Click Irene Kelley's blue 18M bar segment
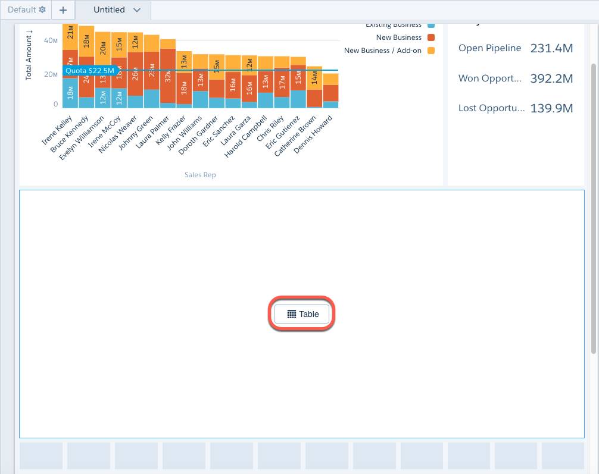599x474 pixels. 70,93
